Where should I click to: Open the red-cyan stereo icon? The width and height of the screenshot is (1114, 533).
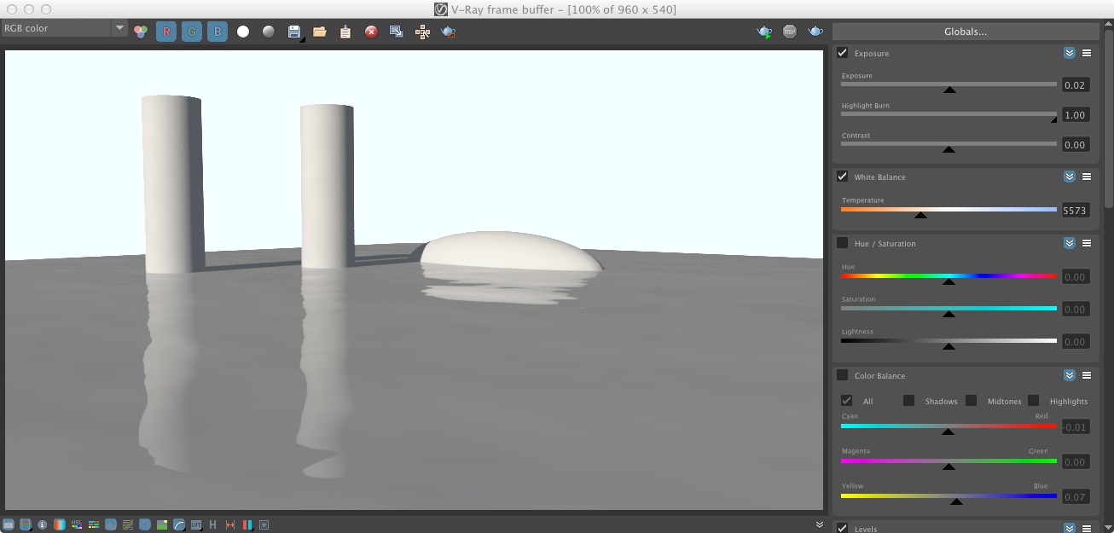click(x=247, y=524)
